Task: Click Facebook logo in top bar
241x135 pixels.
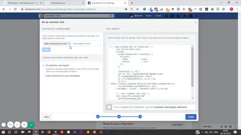Action: pos(41,16)
